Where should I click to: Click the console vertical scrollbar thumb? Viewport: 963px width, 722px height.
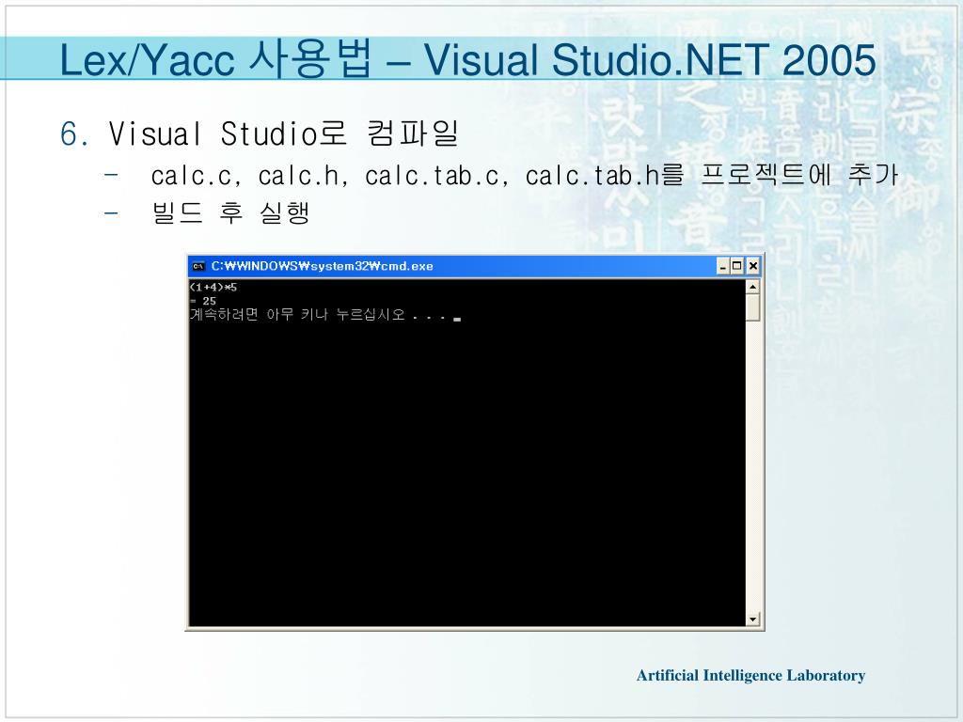point(753,307)
